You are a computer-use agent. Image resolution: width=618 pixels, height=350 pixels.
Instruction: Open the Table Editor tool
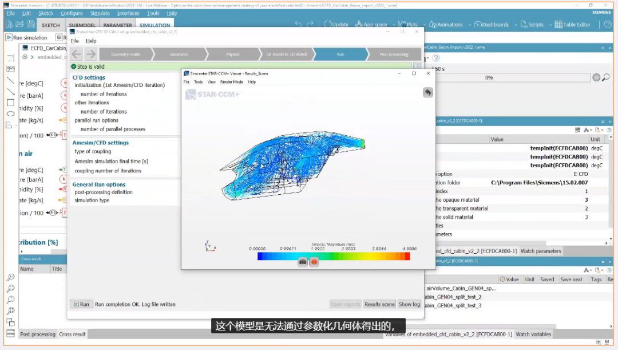point(572,25)
